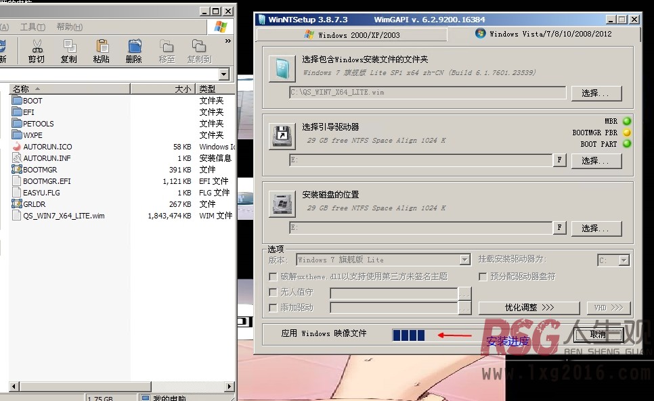654x401 pixels.
Task: Click the boot drive floppy icon
Action: click(x=282, y=136)
